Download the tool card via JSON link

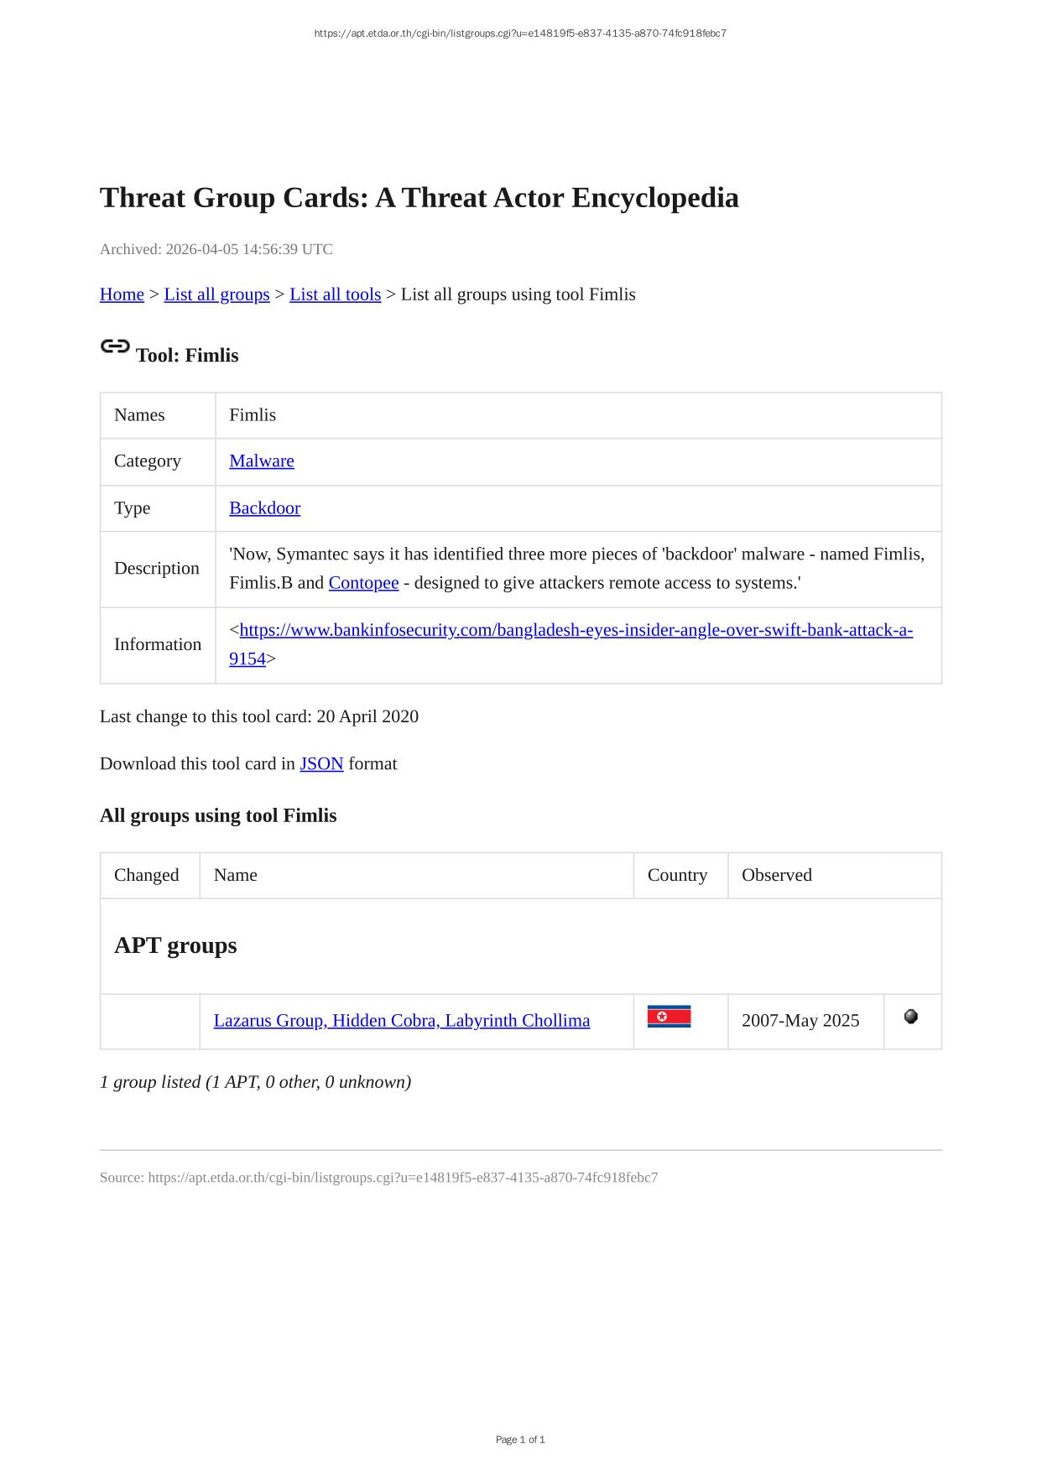pos(321,764)
